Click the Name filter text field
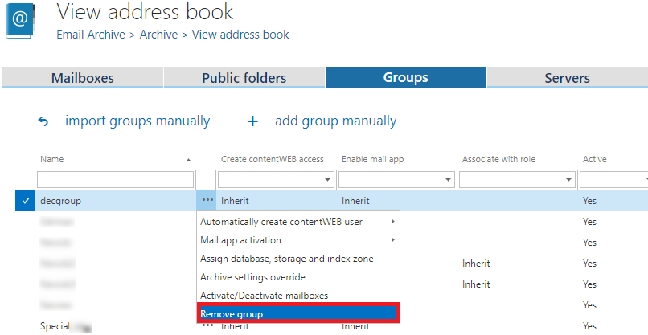Viewport: 648px width, 335px height. pos(115,180)
